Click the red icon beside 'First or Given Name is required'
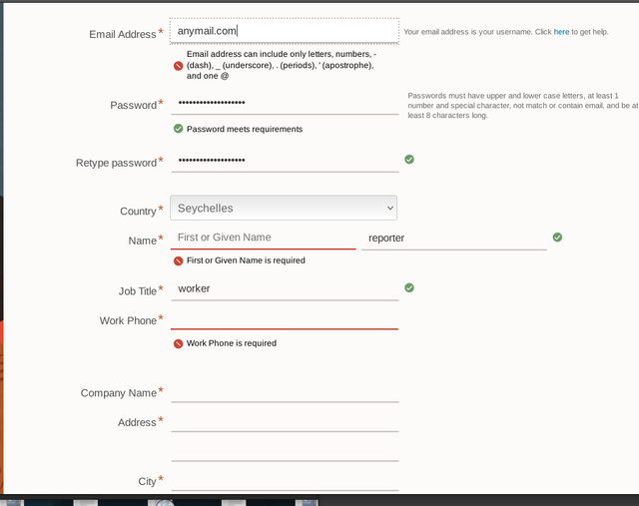The height and width of the screenshot is (506, 639). 178,260
